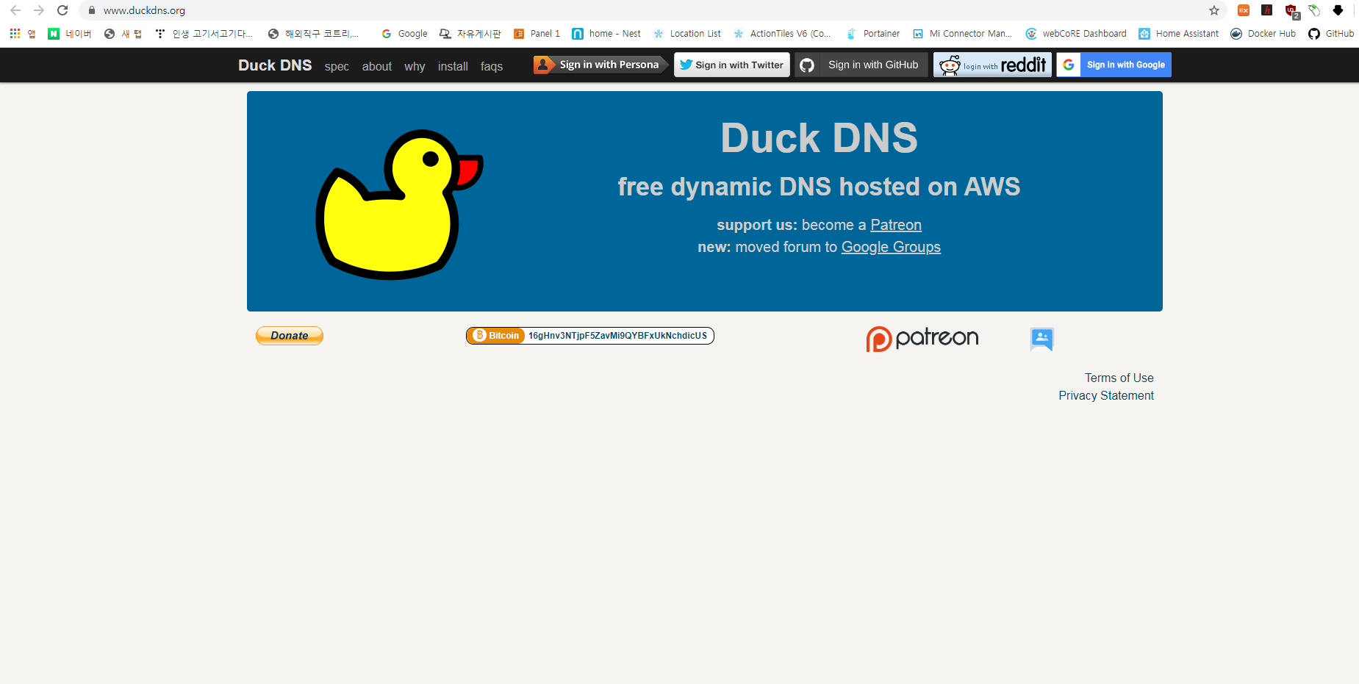
Task: Open the 해외직구 코트리 bookmark
Action: tap(314, 34)
